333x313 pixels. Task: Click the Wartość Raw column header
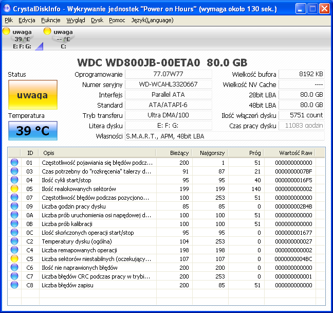coord(290,153)
